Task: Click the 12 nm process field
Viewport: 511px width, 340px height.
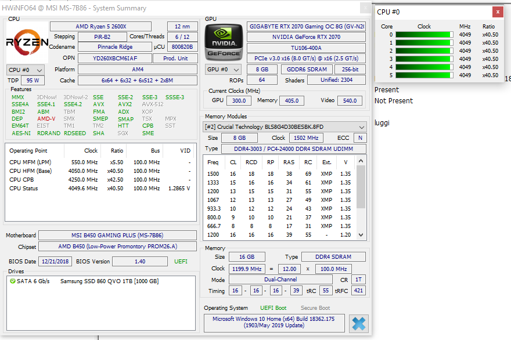Action: (182, 26)
